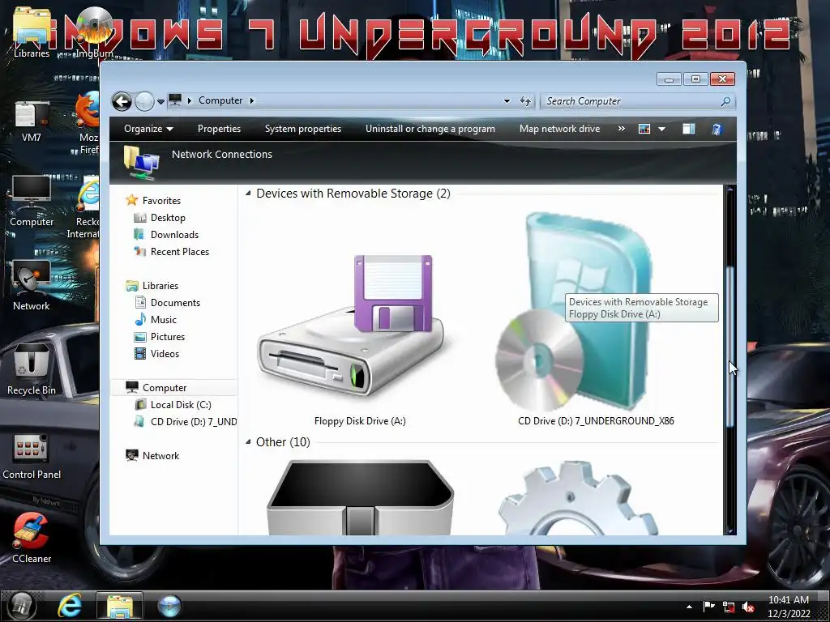Open Action Center flag icon
Image resolution: width=830 pixels, height=622 pixels.
[x=708, y=607]
